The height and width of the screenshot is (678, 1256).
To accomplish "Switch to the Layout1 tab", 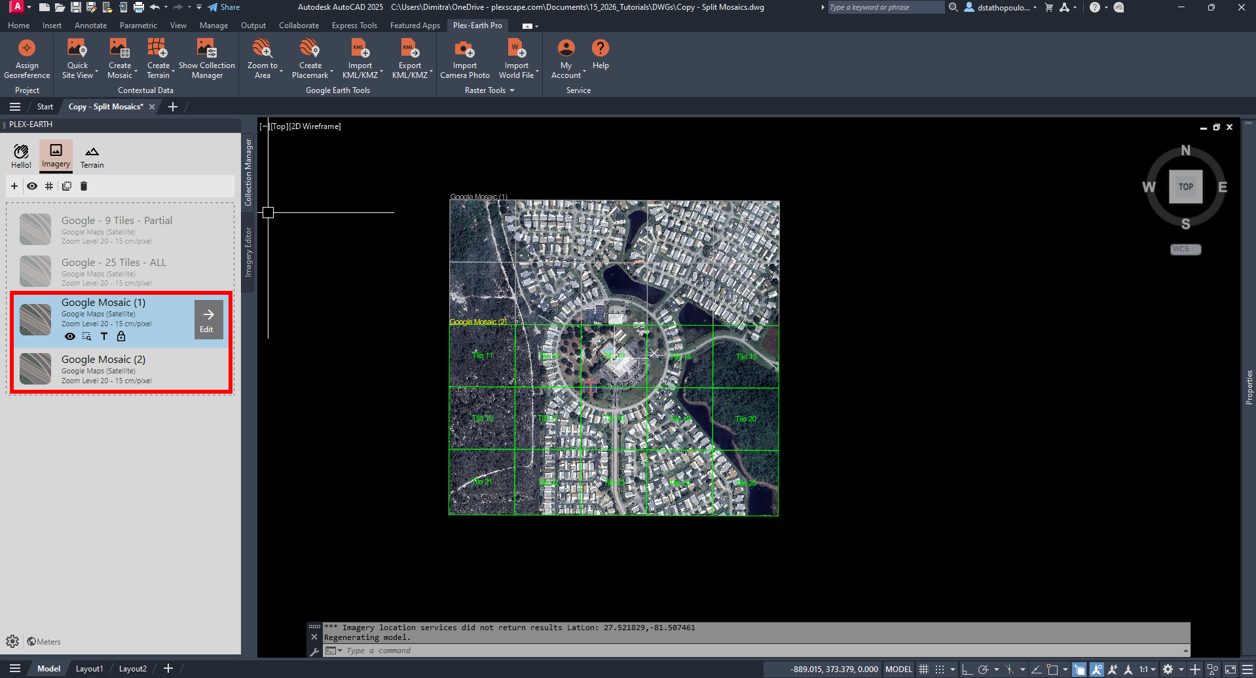I will (x=89, y=669).
